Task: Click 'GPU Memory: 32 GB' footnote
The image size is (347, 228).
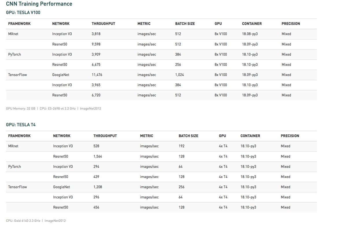Action: point(21,109)
